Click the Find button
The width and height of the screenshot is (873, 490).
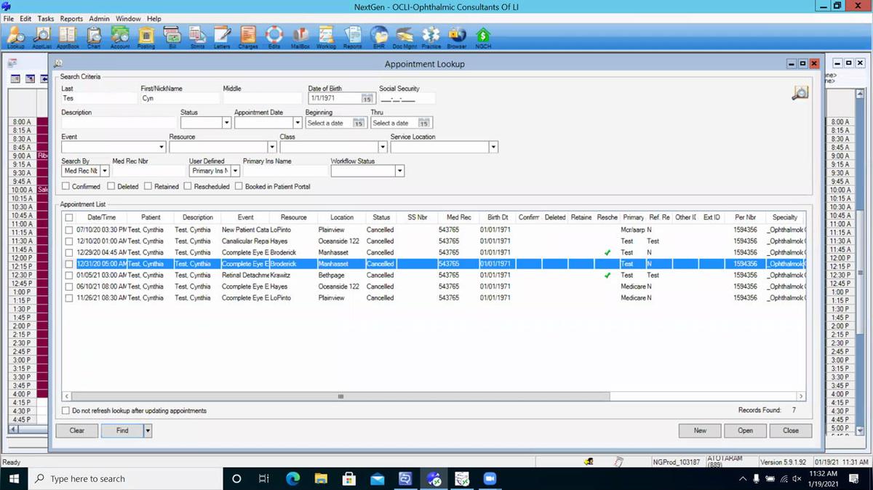(x=121, y=430)
